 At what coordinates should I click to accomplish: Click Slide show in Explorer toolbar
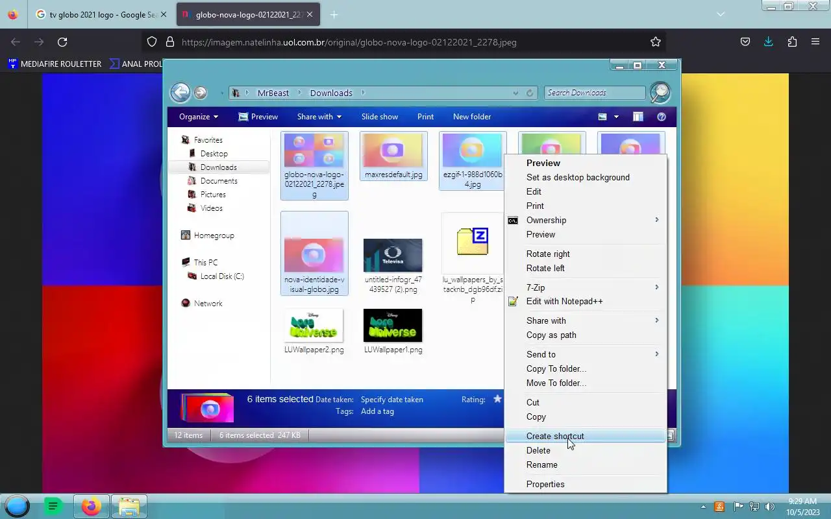(x=380, y=117)
